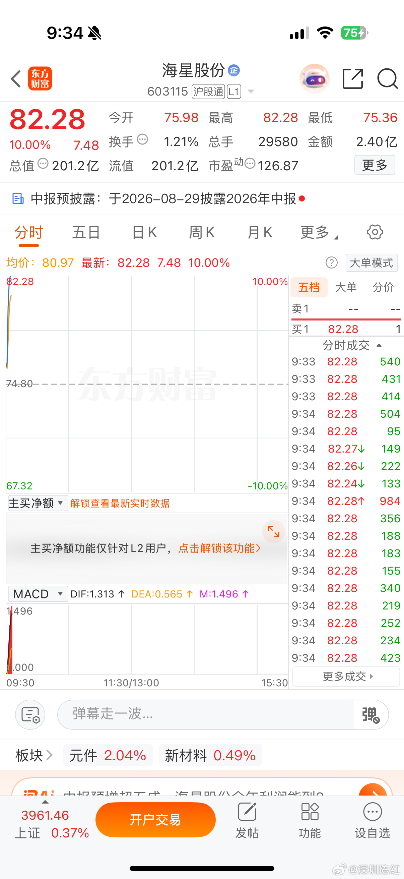Expand chart with fullscreen arrows icon

coord(273,532)
